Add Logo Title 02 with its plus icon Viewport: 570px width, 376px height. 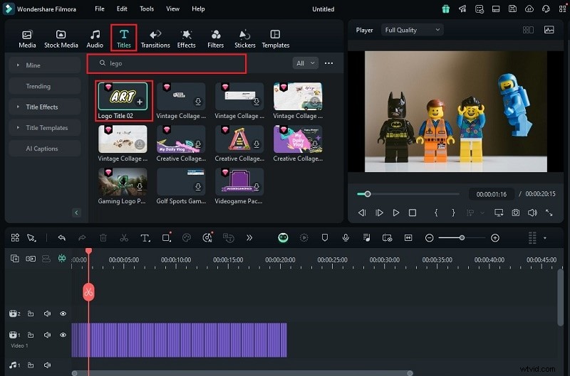(x=140, y=102)
